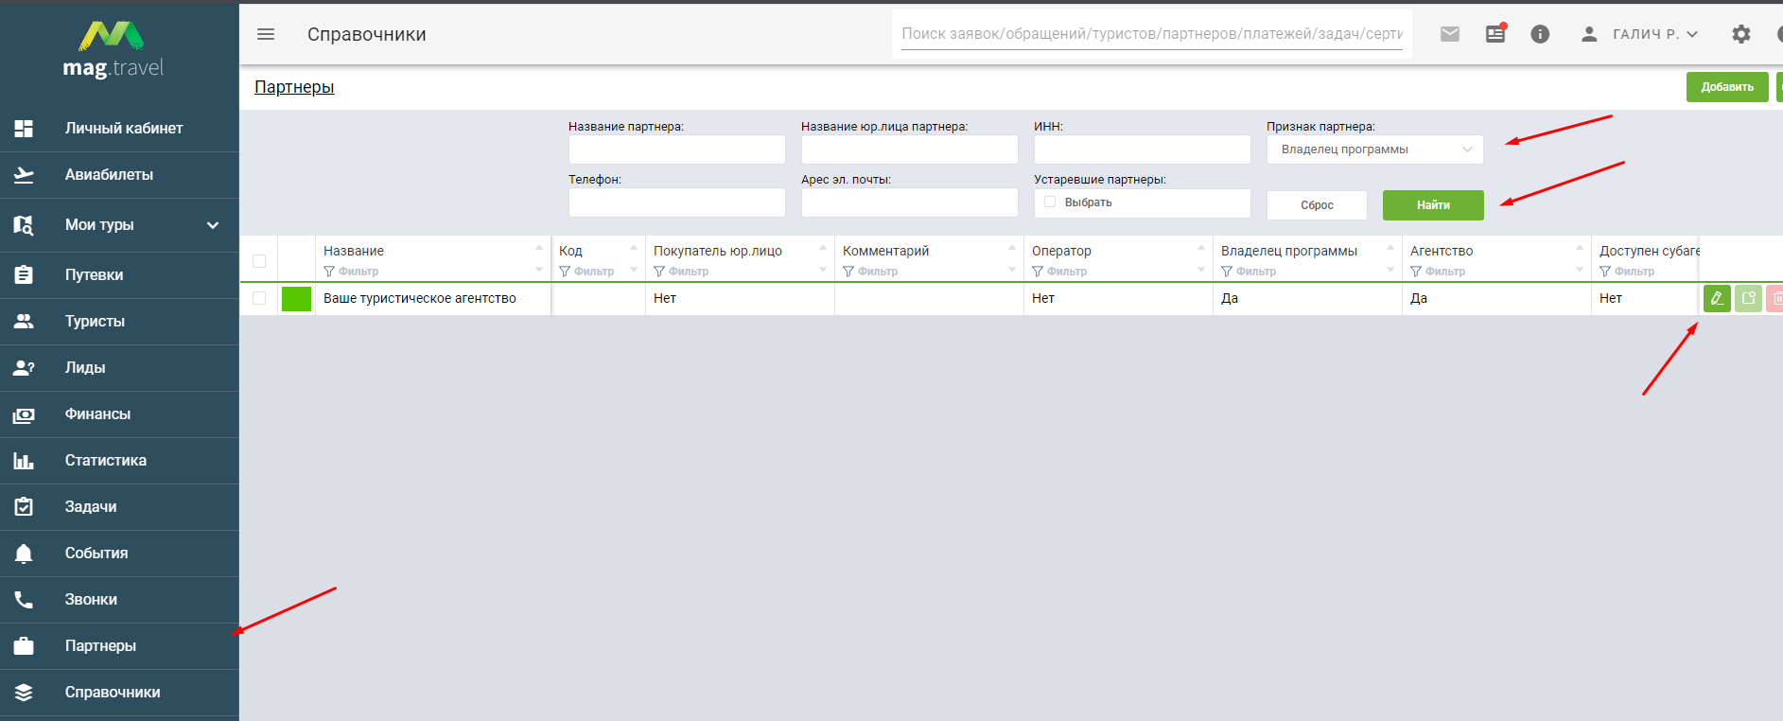This screenshot has height=721, width=1783.
Task: Expand the Мои туры submenu chevron
Action: (x=213, y=225)
